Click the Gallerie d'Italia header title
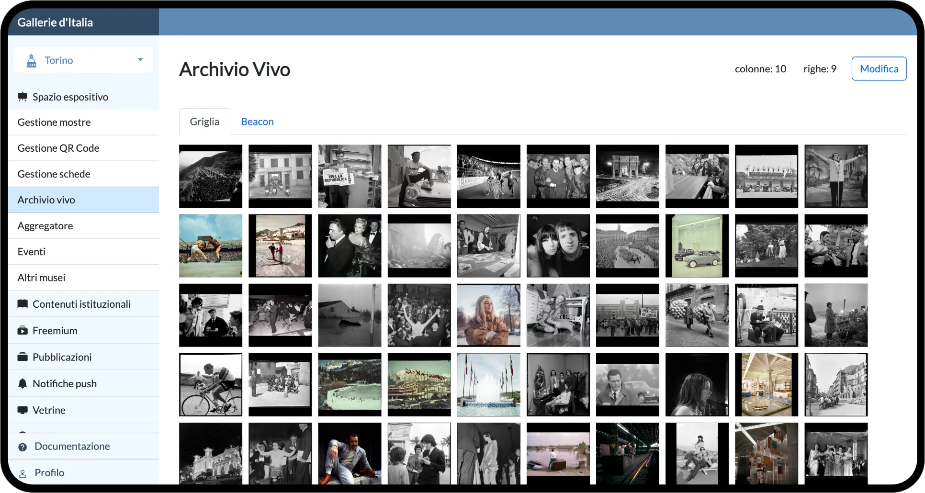Screen dimensions: 925x493 (55, 22)
